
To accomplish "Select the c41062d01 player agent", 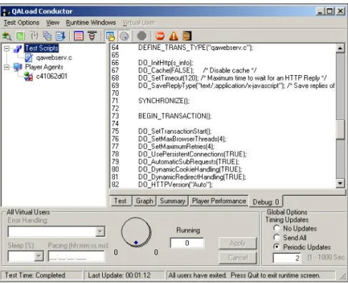I will click(51, 76).
